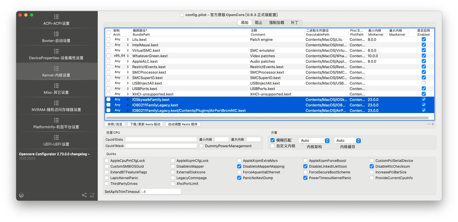This screenshot has width=458, height=222.
Task: Open Arch selector for USBPorts.kext row
Action: [x=121, y=88]
